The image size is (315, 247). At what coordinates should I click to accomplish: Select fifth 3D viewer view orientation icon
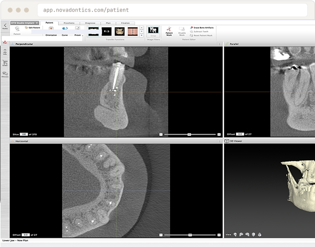pos(260,235)
